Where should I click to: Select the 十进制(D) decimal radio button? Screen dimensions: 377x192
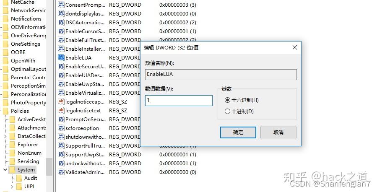227,111
